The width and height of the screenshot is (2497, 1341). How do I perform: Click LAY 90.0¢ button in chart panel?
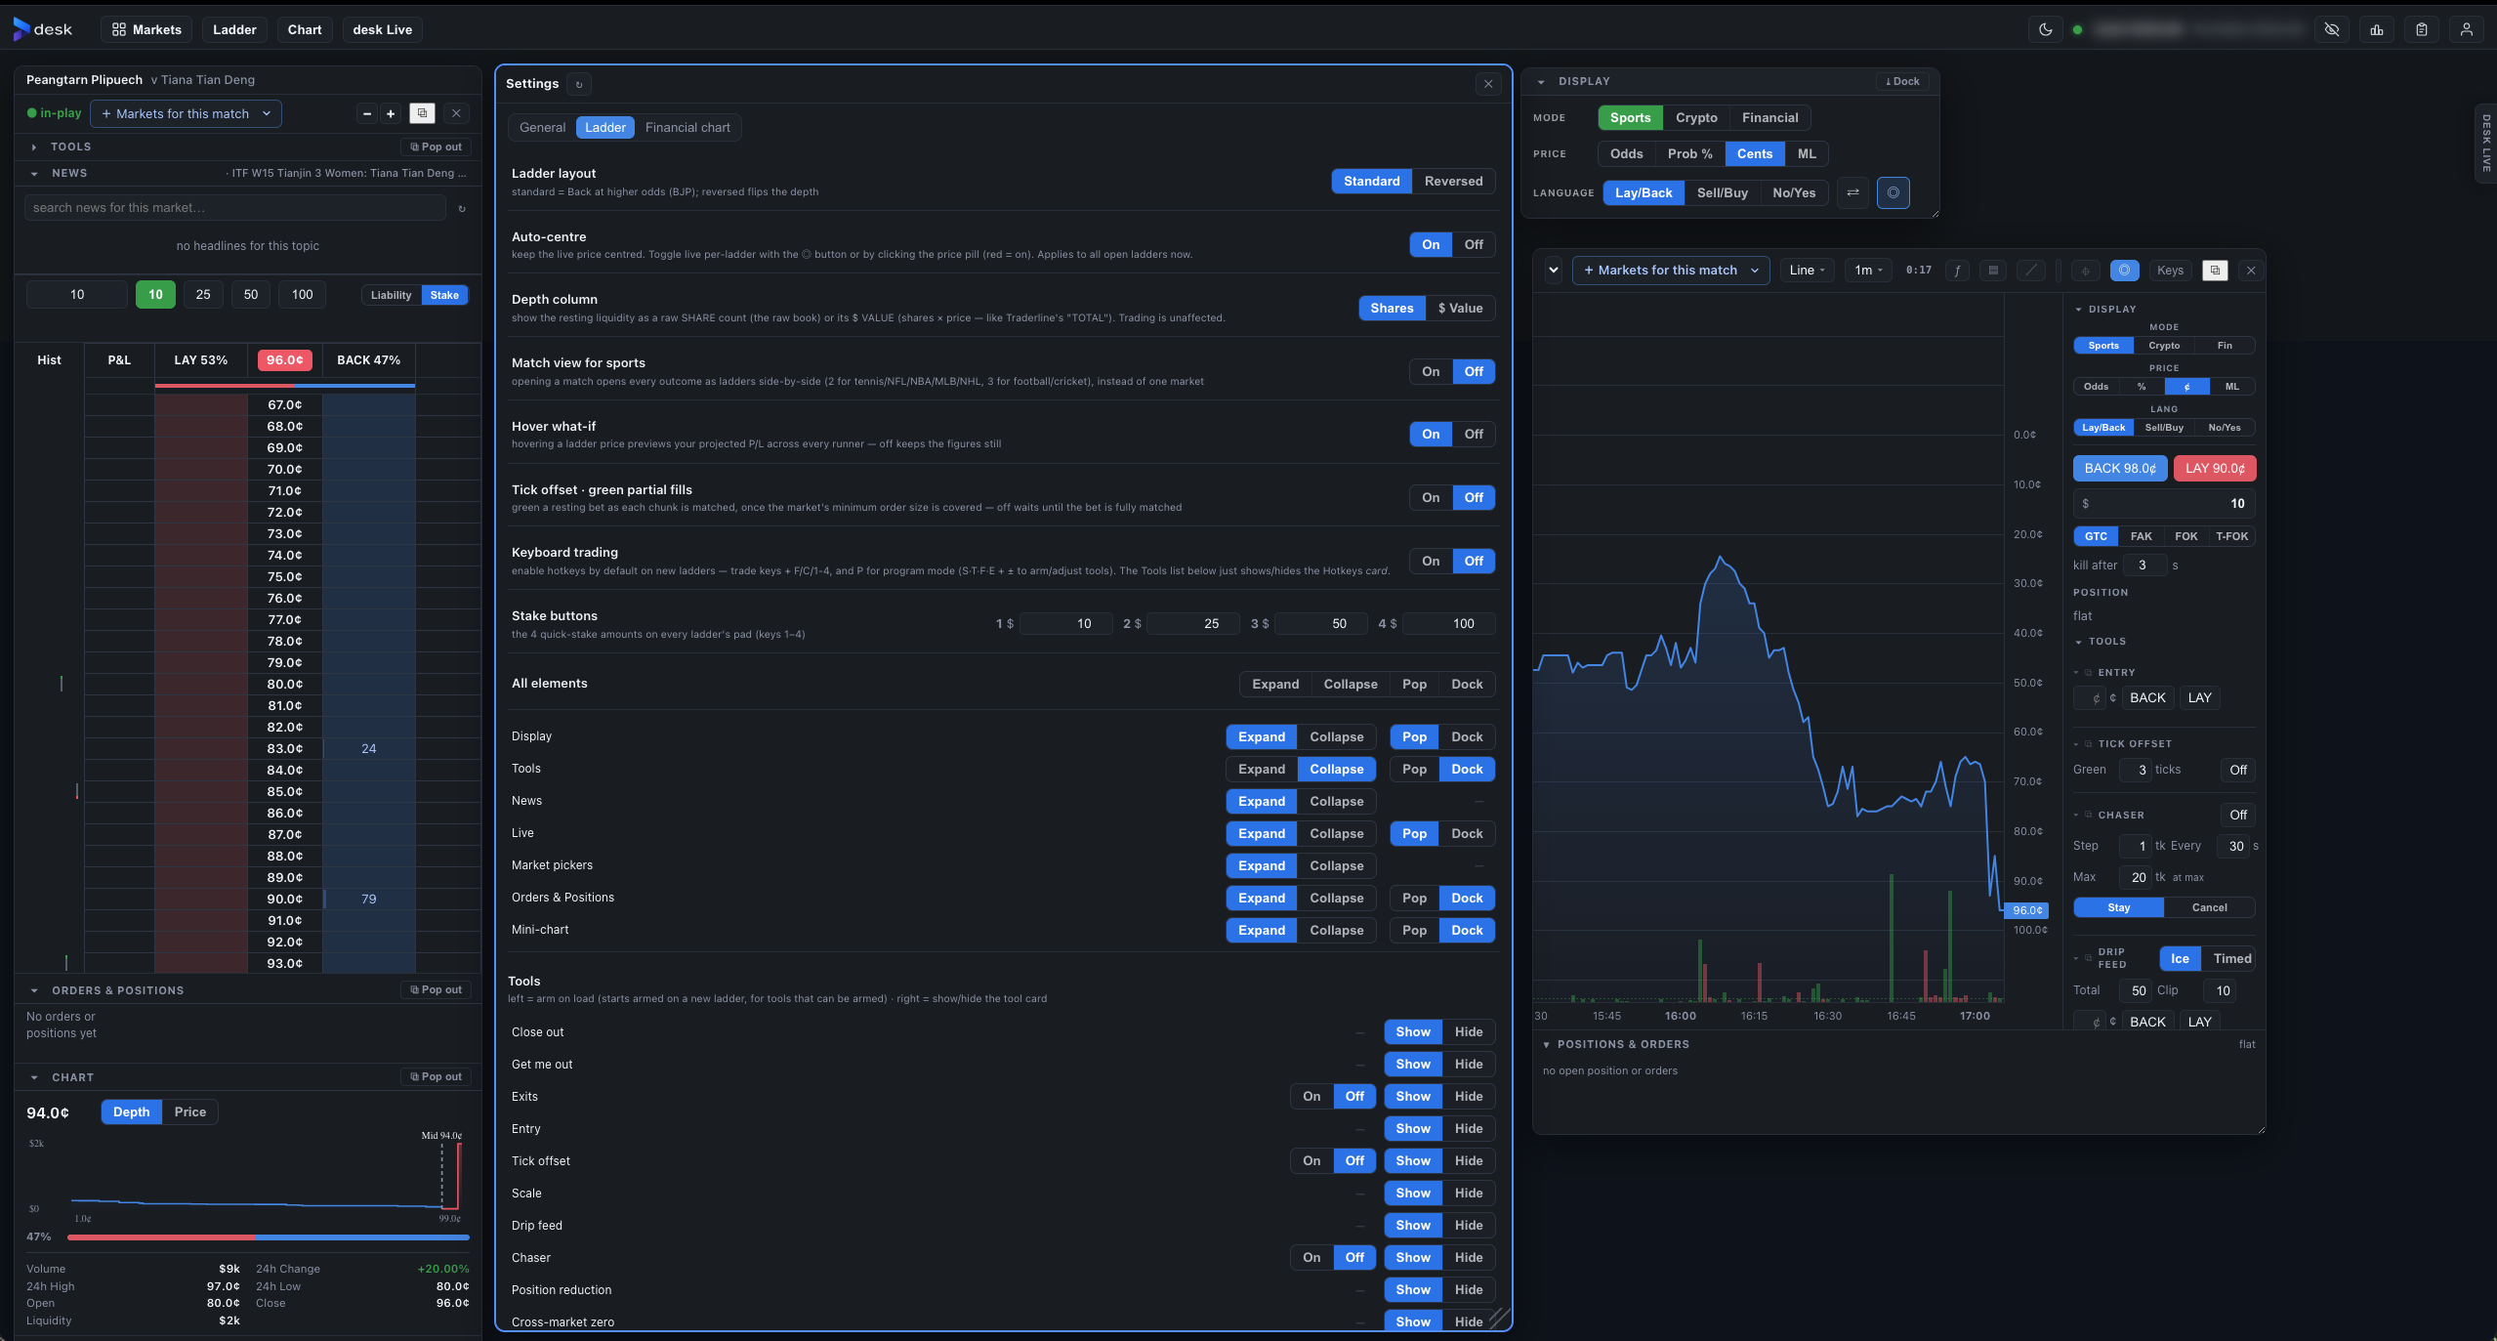(x=2215, y=468)
